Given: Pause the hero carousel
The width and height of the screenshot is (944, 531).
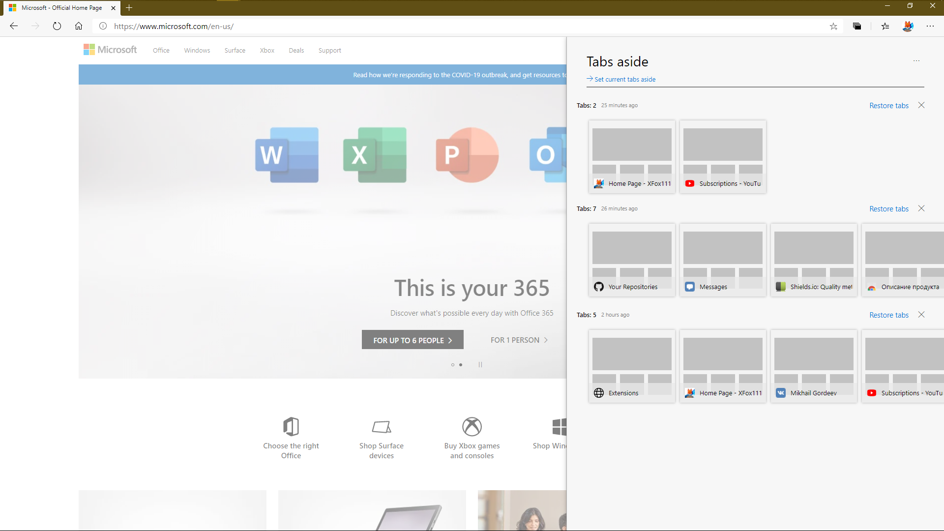Looking at the screenshot, I should [x=480, y=365].
